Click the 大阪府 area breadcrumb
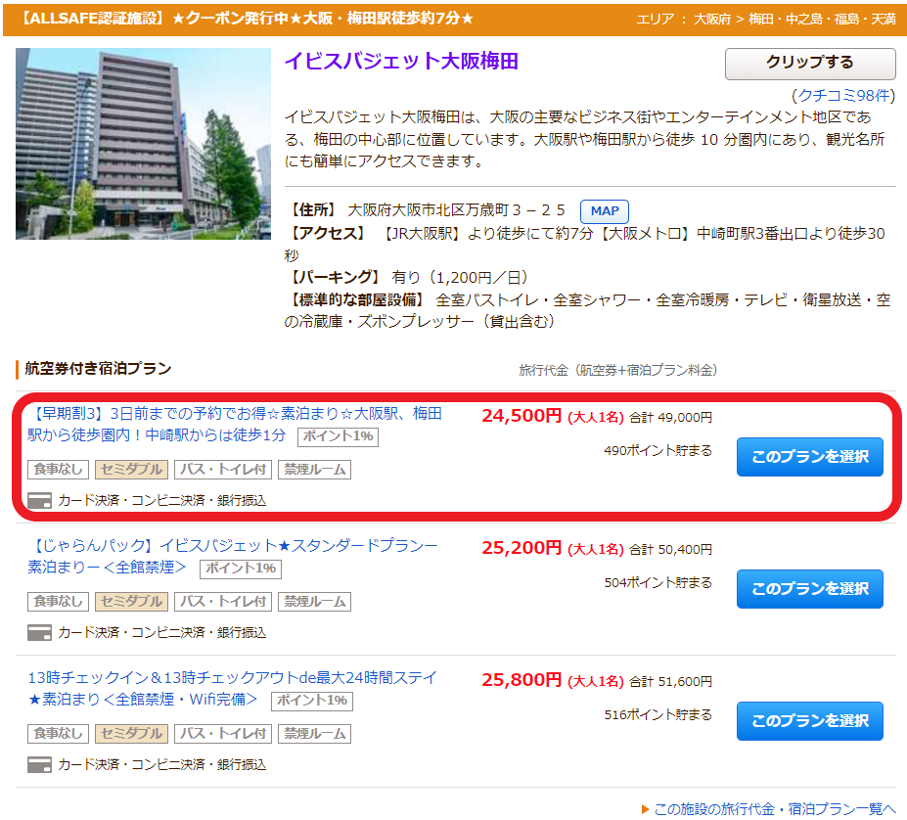The image size is (907, 820). 712,20
